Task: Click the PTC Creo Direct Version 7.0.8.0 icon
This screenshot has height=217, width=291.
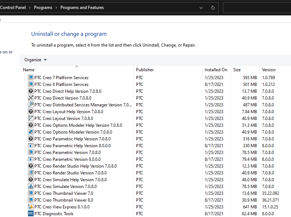Action: pyautogui.click(x=30, y=98)
